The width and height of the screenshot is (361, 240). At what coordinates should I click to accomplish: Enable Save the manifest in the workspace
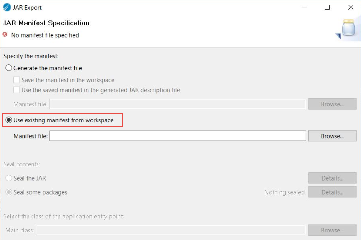[x=17, y=80]
